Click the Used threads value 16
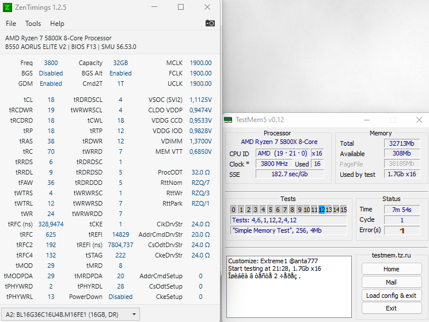Image resolution: width=429 pixels, height=322 pixels. 317,164
